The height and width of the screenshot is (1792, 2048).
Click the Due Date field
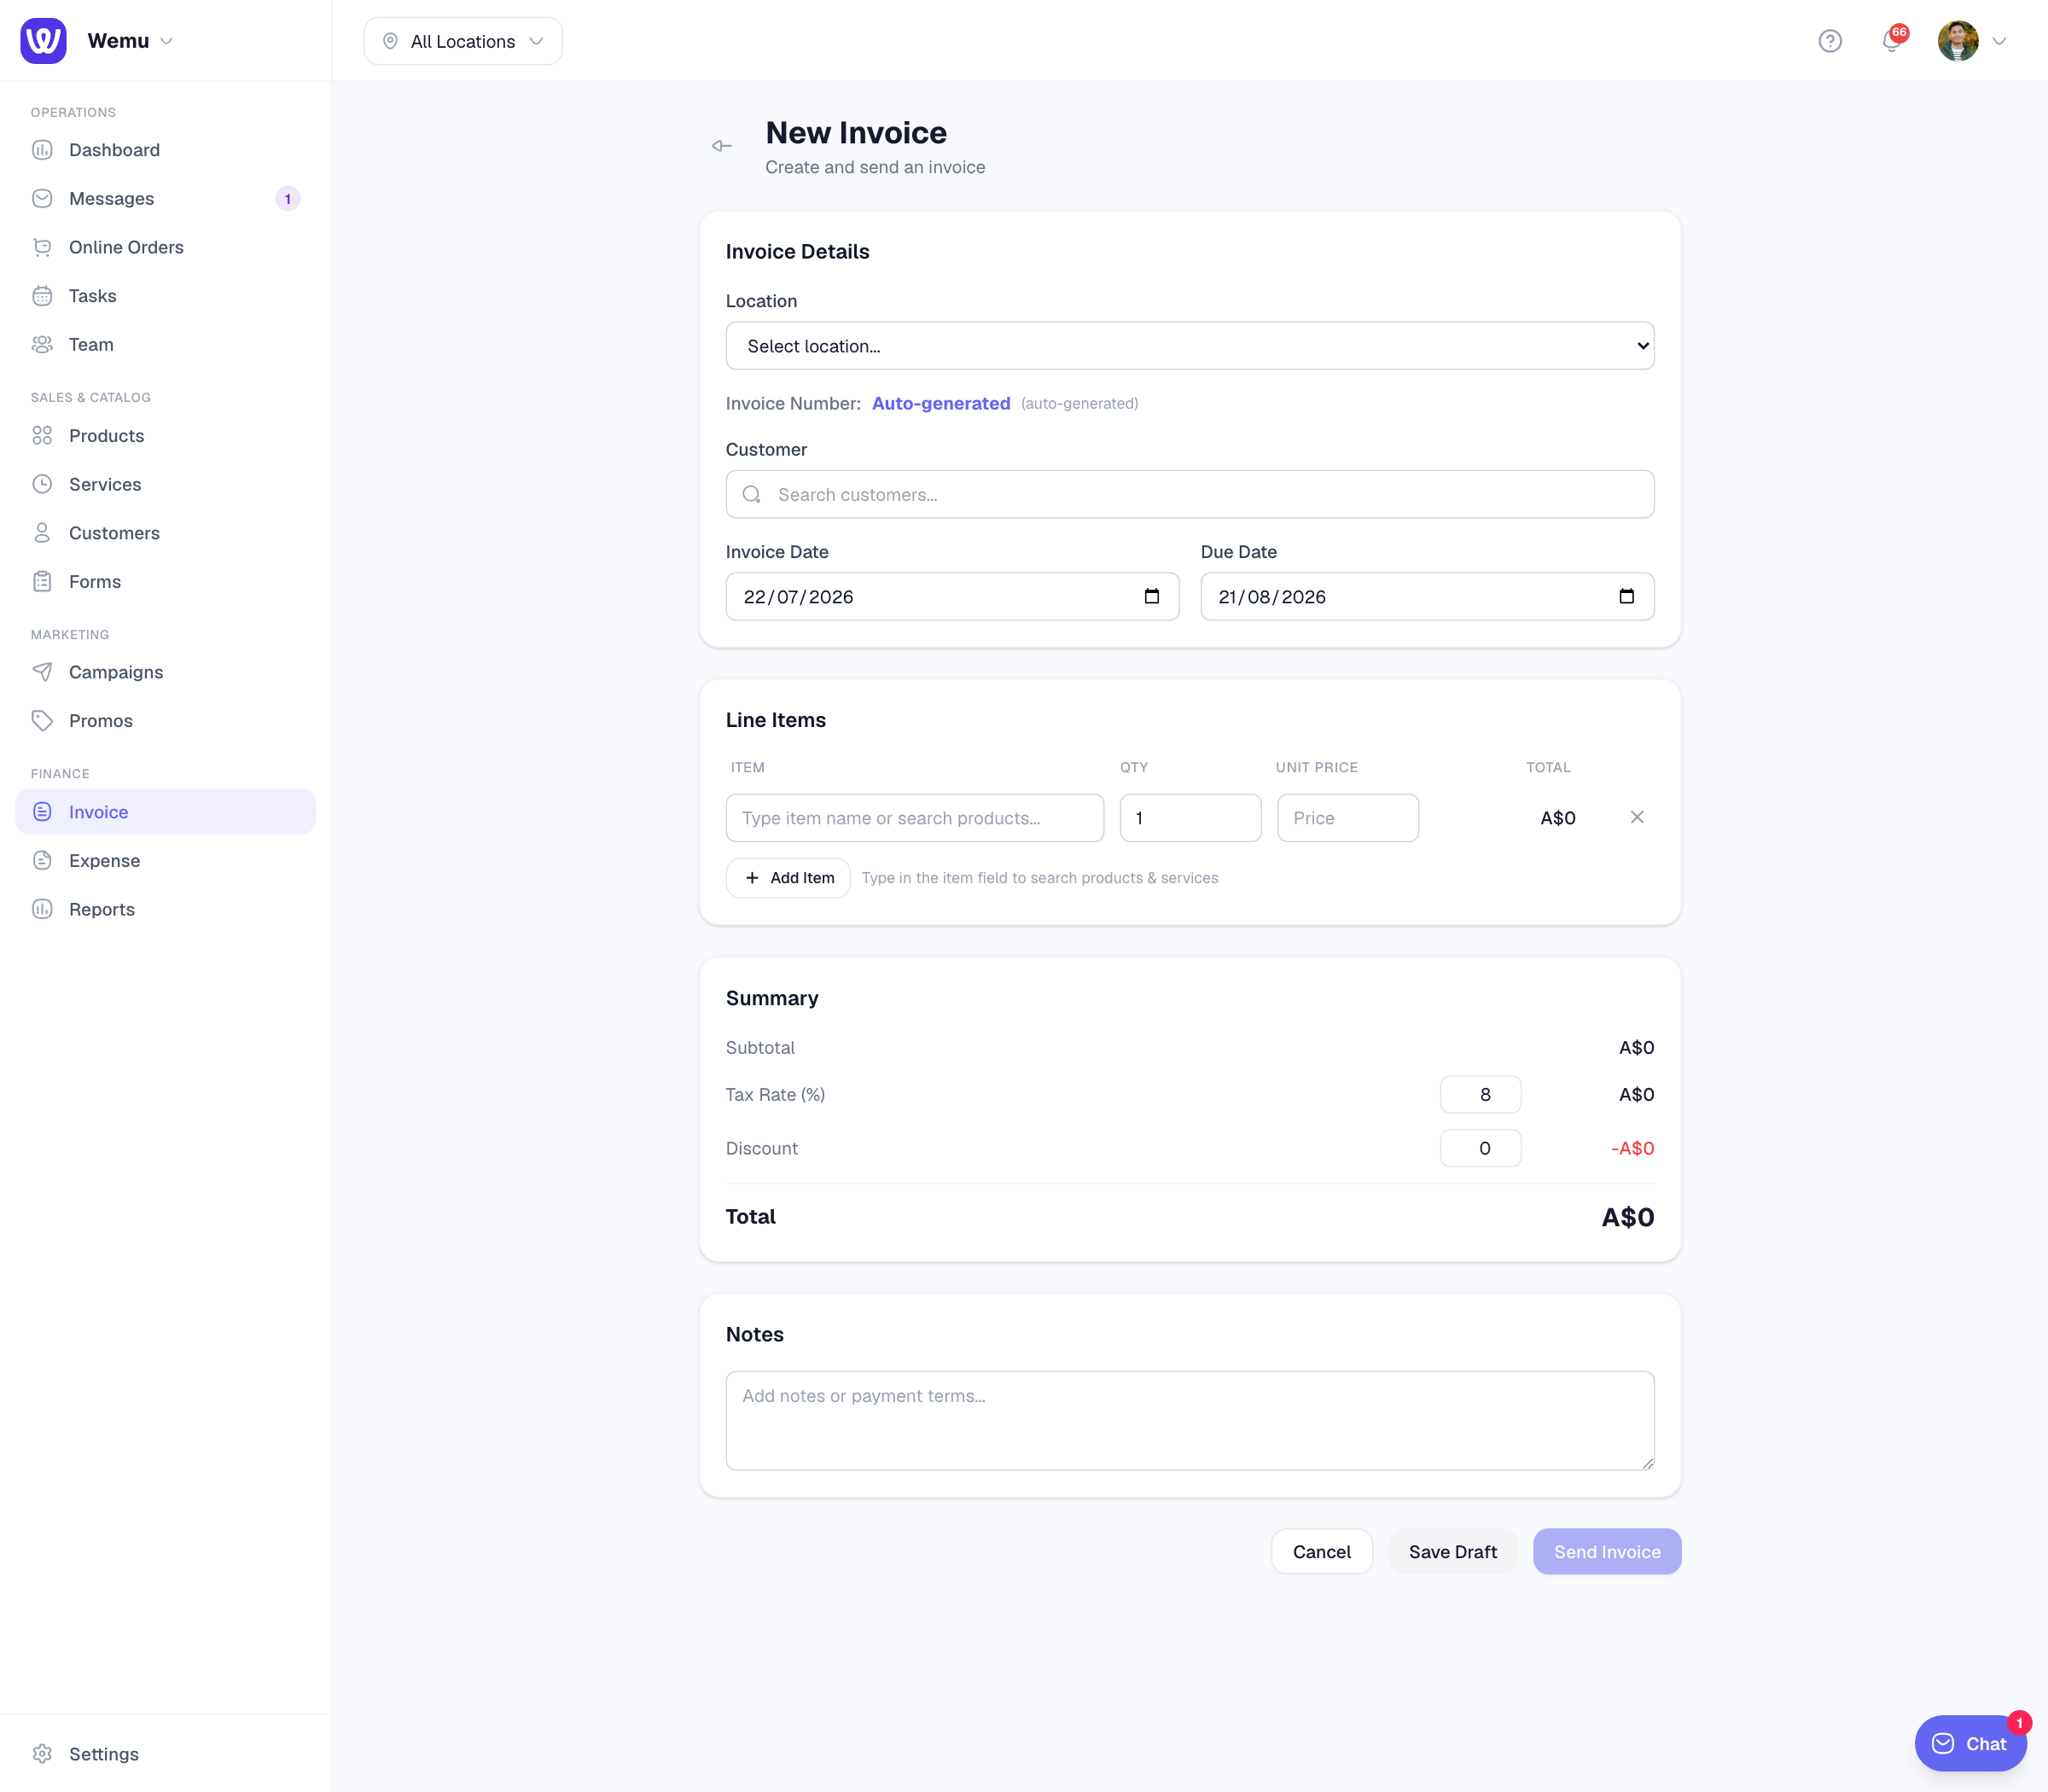point(1427,596)
